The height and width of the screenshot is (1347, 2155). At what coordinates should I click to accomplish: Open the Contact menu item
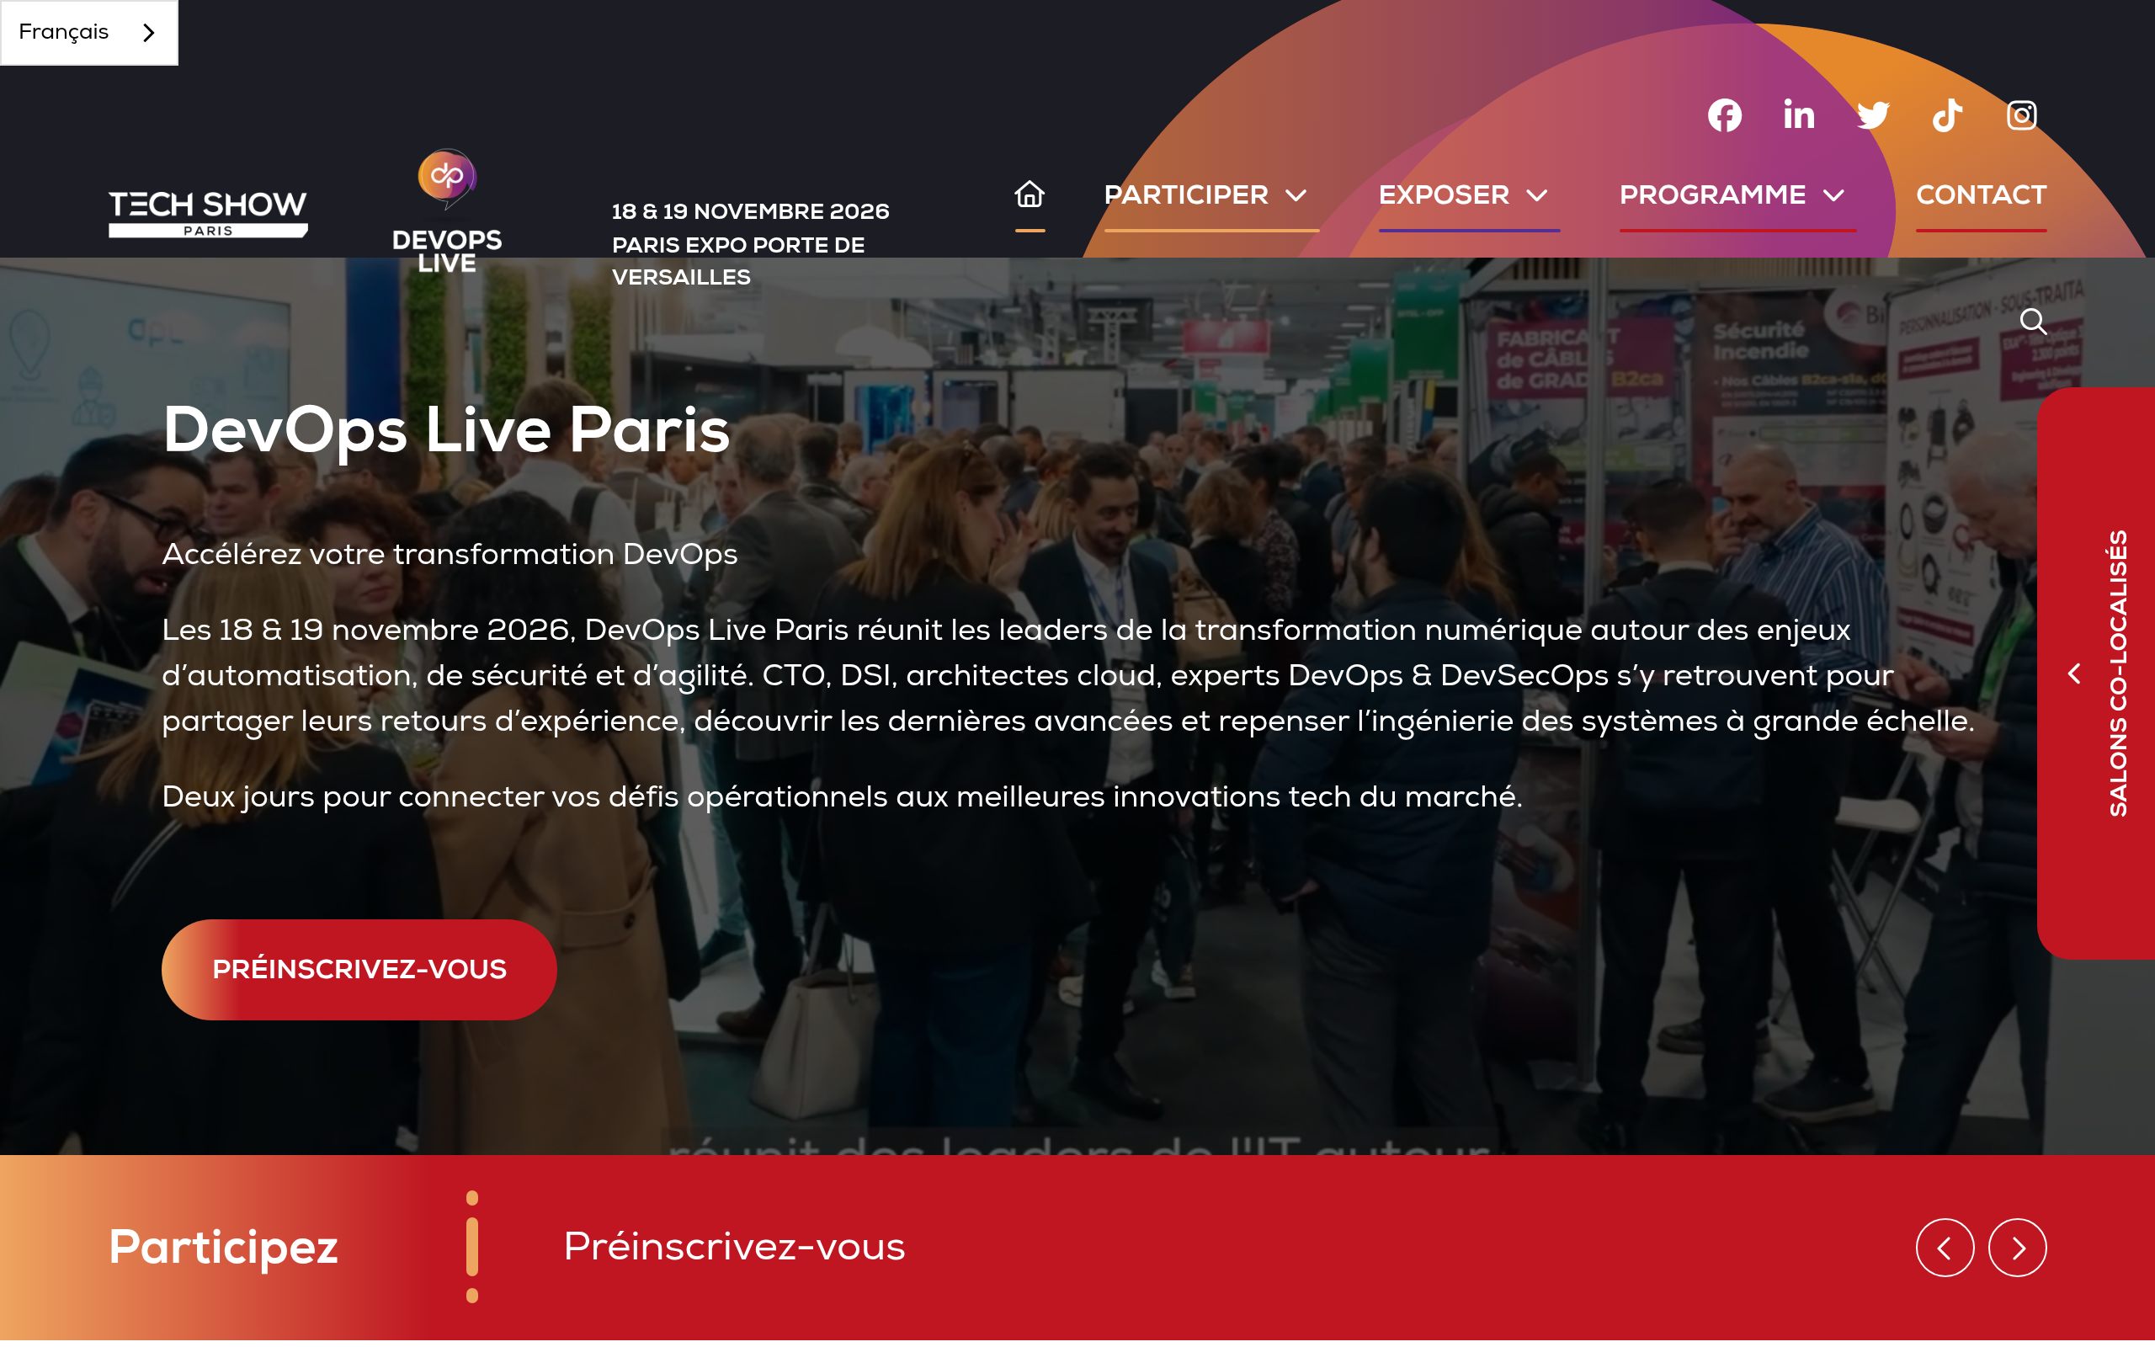(x=1982, y=195)
